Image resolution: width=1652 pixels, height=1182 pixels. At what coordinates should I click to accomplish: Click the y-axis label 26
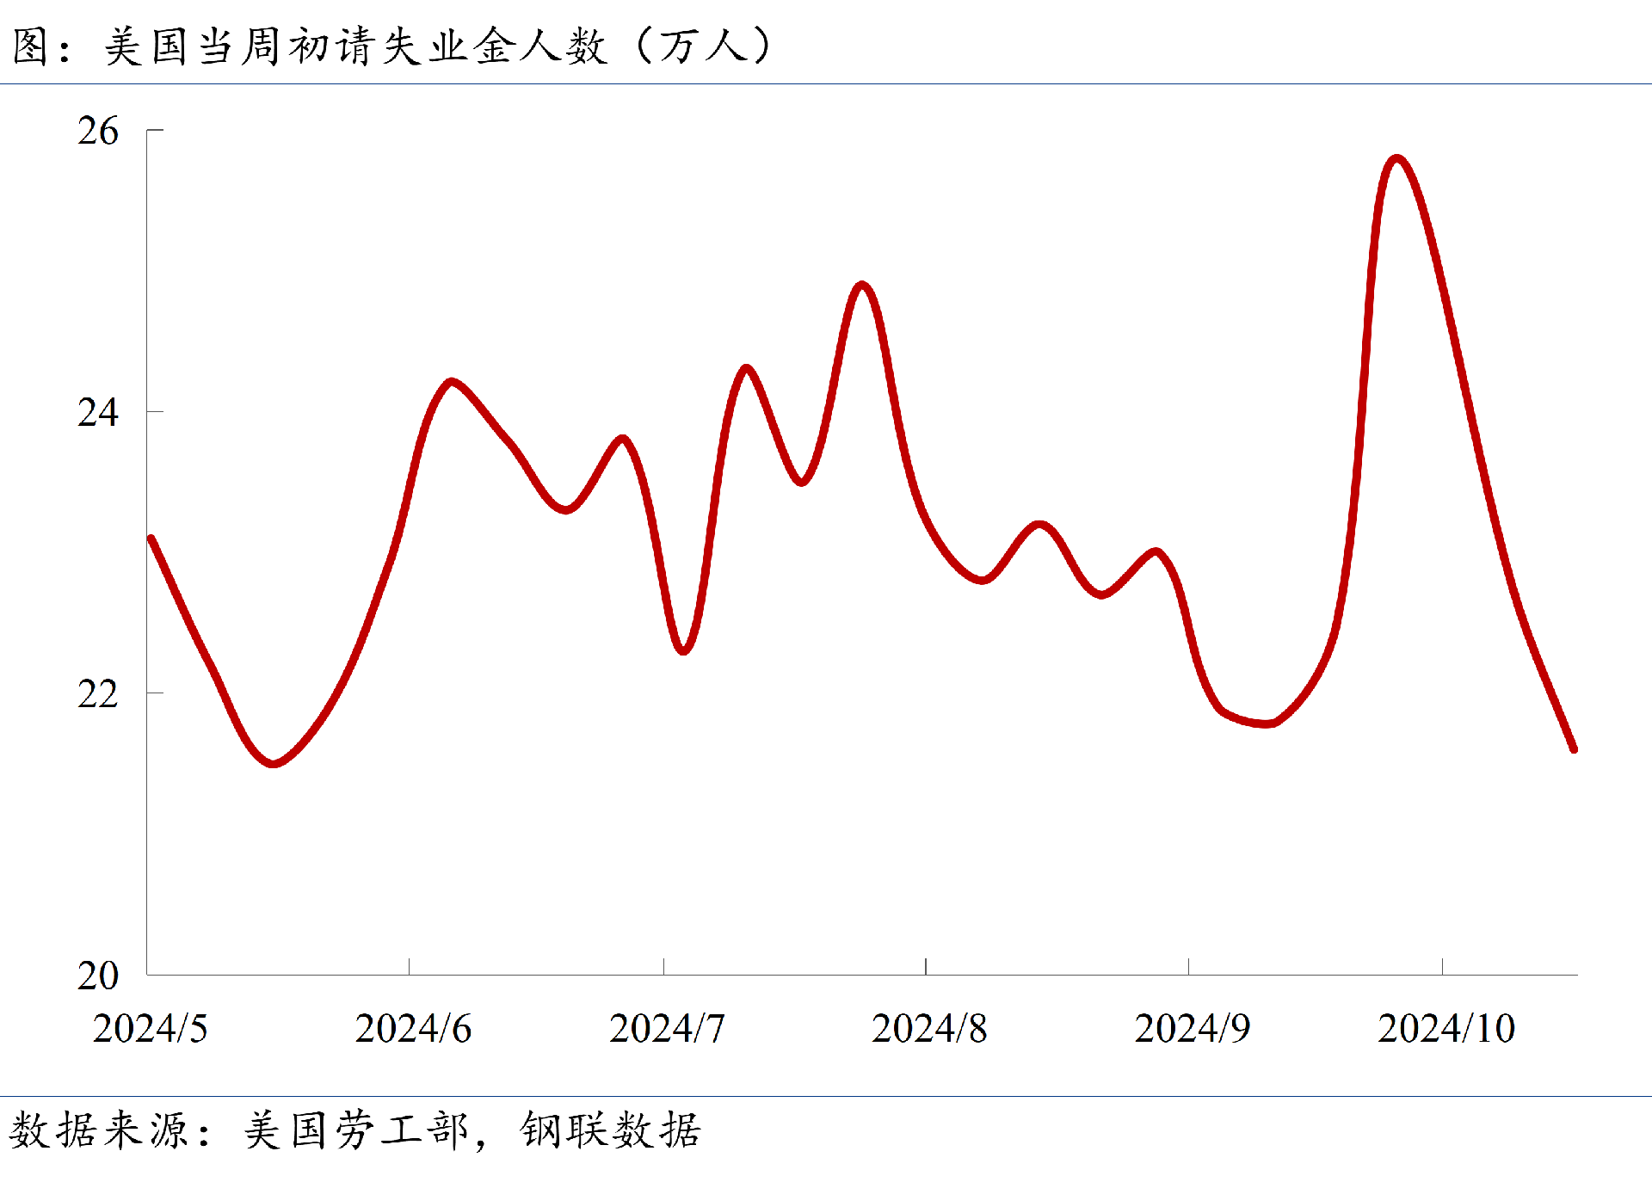97,132
